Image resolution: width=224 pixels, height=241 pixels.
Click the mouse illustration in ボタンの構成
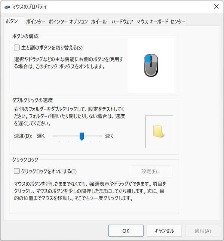click(151, 65)
